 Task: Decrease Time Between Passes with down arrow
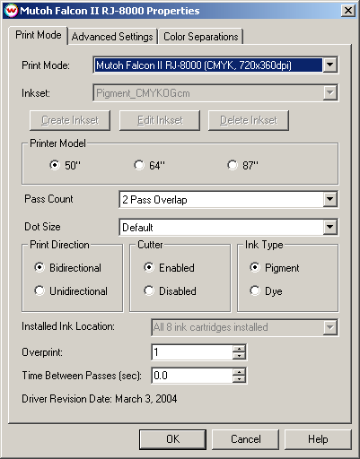[239, 379]
